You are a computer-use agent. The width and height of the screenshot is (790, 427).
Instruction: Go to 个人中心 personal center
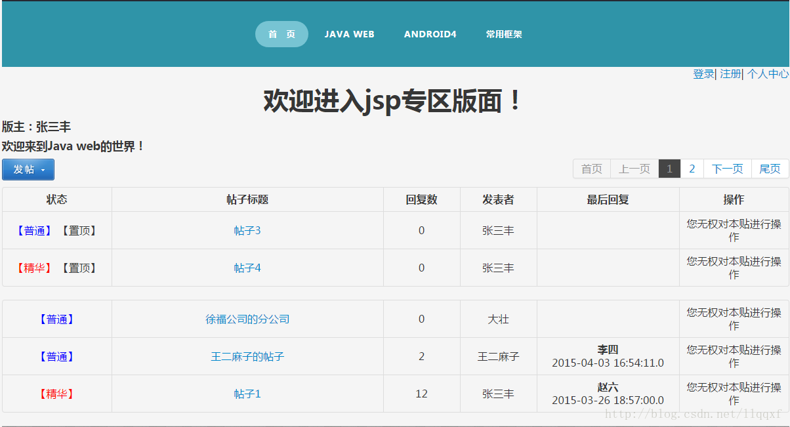coord(768,74)
